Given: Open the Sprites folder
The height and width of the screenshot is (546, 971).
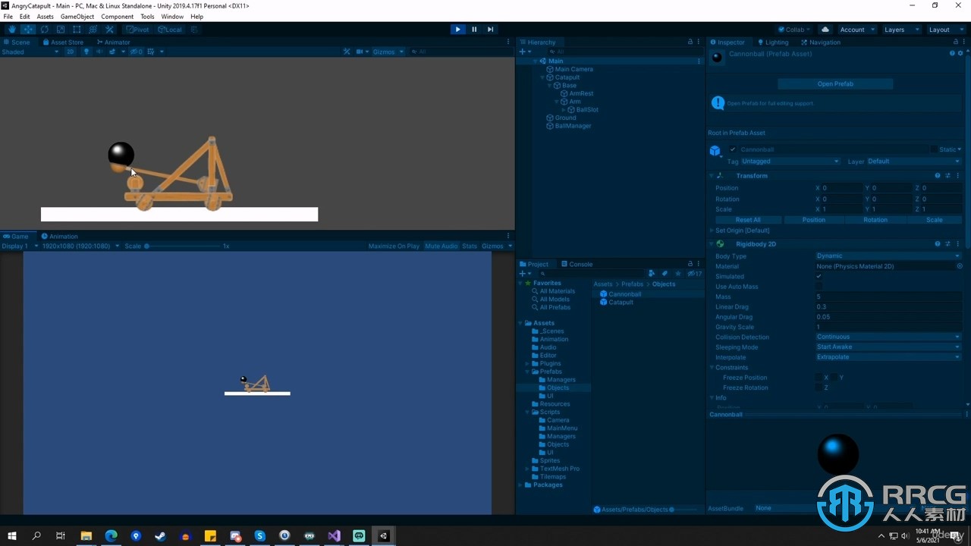Looking at the screenshot, I should (x=545, y=460).
